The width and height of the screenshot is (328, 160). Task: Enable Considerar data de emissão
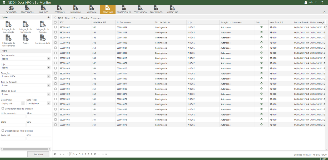point(2,108)
